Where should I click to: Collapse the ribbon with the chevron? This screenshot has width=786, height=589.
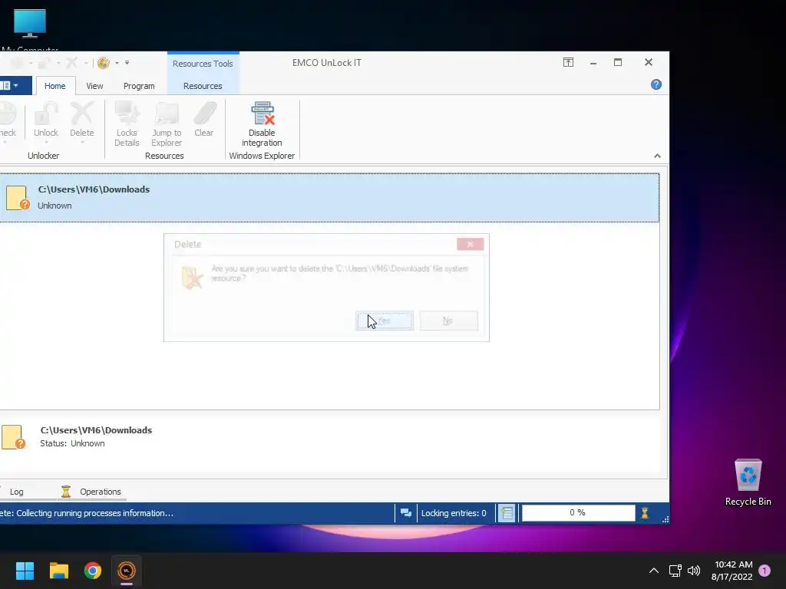tap(657, 156)
